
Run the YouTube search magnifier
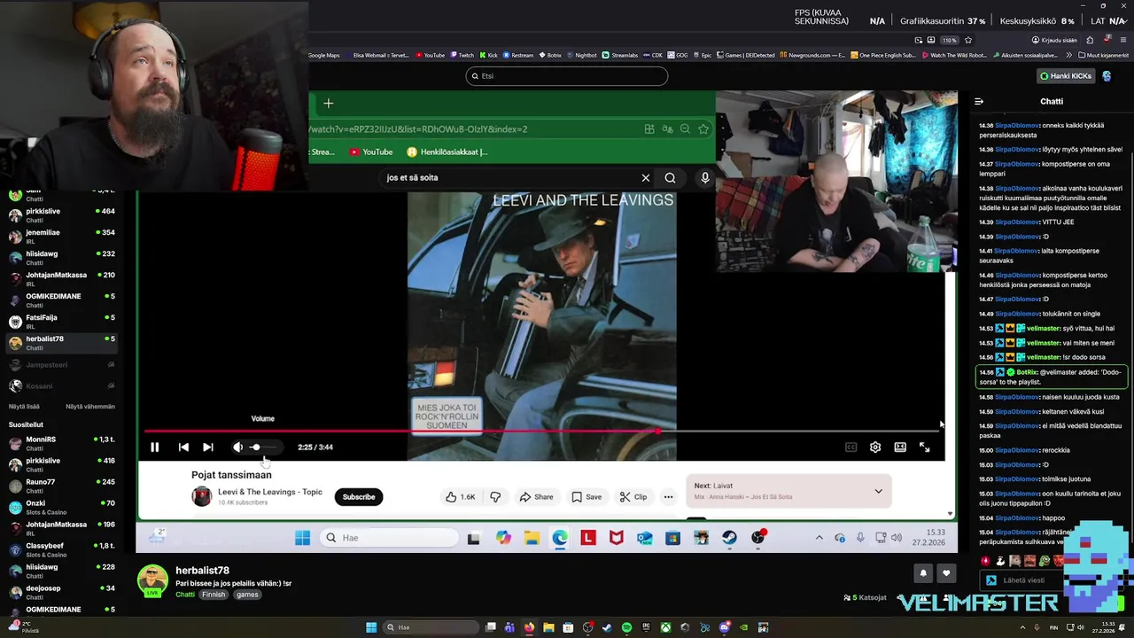coord(671,178)
